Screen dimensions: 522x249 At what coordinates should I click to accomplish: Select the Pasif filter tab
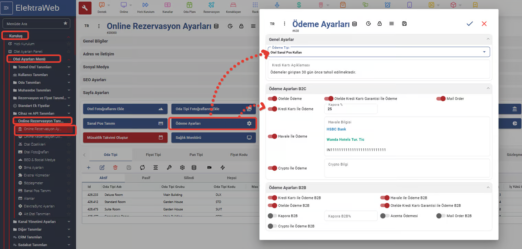[x=146, y=178]
